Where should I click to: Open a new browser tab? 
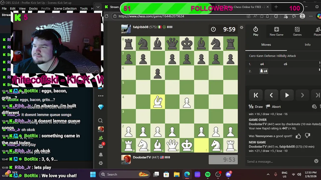point(276,7)
